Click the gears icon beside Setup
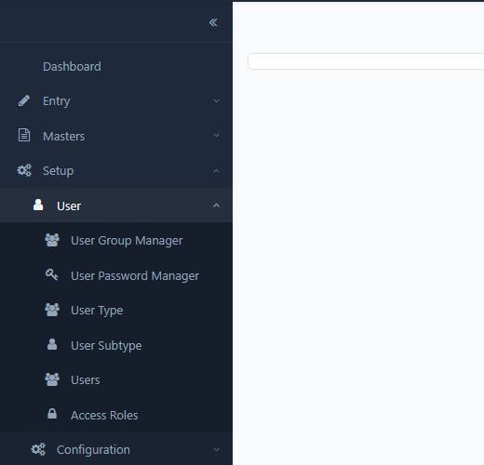The image size is (484, 465). [24, 170]
